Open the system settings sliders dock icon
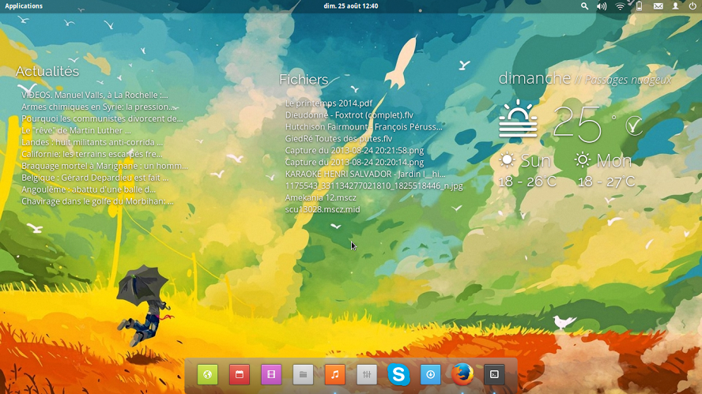Image resolution: width=702 pixels, height=394 pixels. click(x=367, y=374)
